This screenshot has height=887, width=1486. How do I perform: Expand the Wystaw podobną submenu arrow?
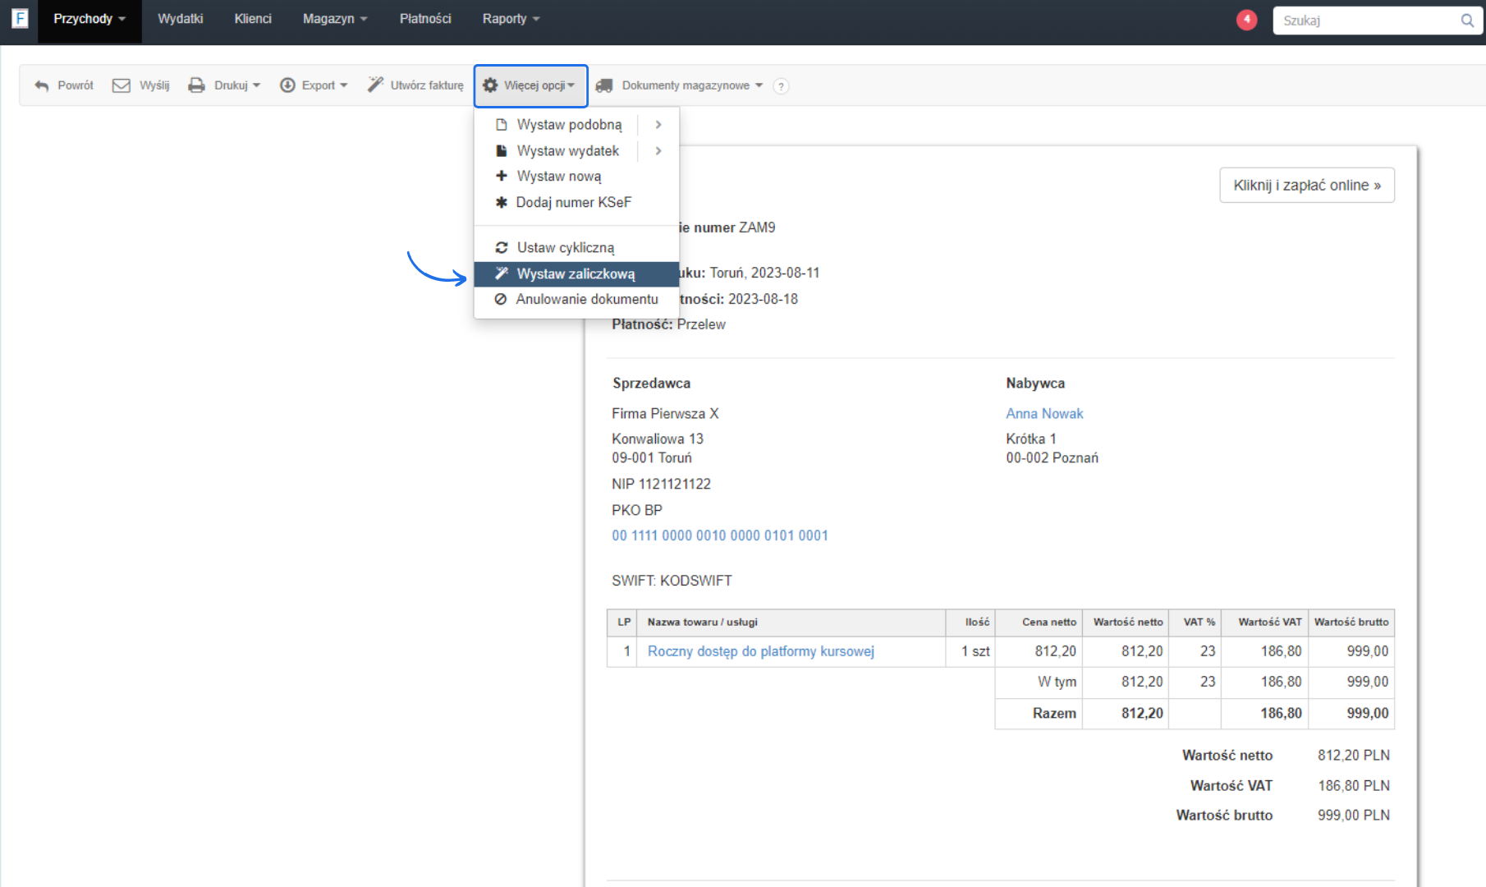pyautogui.click(x=658, y=125)
